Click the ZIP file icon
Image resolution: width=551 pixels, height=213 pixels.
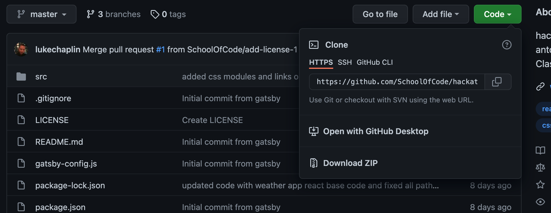click(314, 163)
